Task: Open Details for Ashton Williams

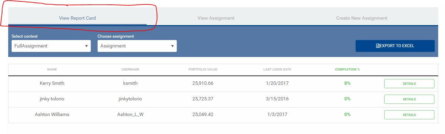Action: point(409,115)
